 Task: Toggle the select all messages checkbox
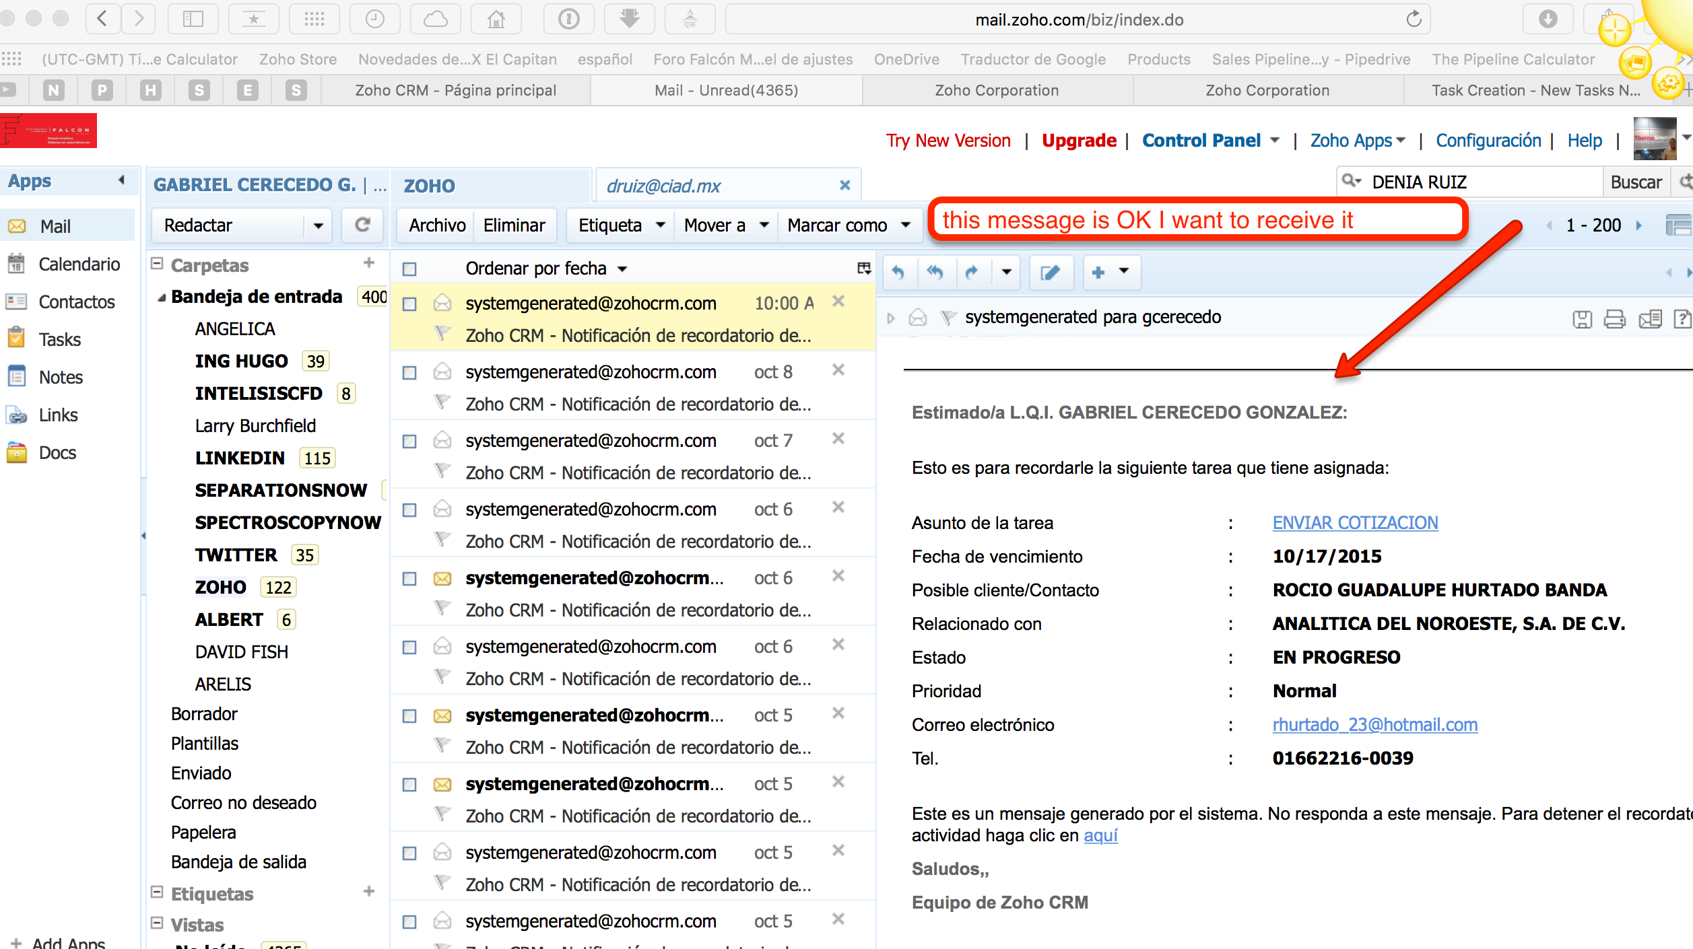tap(409, 269)
